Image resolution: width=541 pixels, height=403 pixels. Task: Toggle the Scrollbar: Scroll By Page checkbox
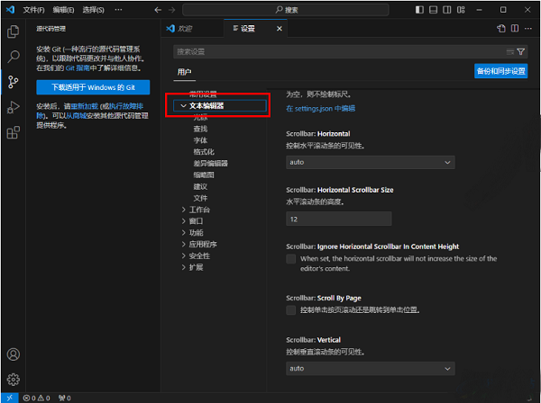point(290,309)
